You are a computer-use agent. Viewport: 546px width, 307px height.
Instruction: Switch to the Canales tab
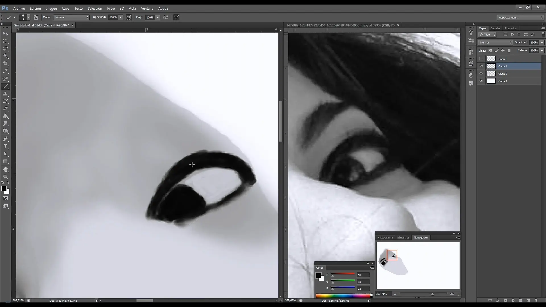click(x=495, y=28)
